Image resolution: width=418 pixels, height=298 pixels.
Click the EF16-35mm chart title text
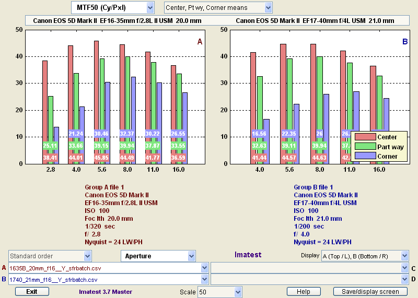117,20
